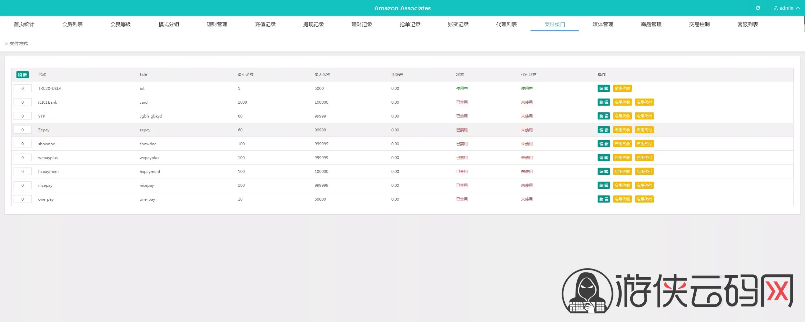Image resolution: width=805 pixels, height=322 pixels.
Task: Click 启用代付 for ICICI Bank
Action: coord(644,102)
